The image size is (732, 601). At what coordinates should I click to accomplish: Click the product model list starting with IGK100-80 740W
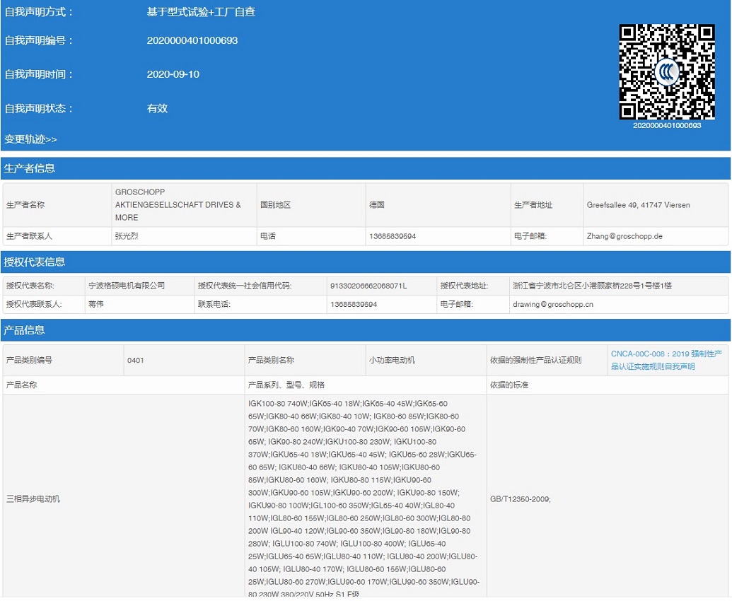[364, 498]
